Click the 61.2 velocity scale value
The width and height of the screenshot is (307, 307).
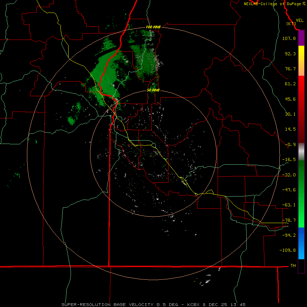(290, 84)
